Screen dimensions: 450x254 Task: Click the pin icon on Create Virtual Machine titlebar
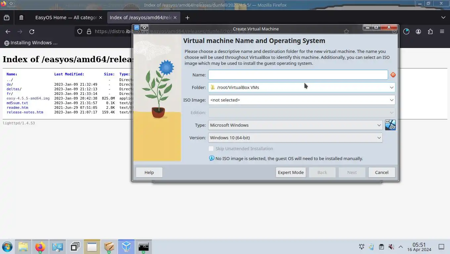pos(145,27)
